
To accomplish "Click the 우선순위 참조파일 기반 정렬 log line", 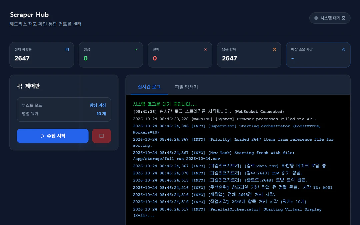I will (x=233, y=187).
